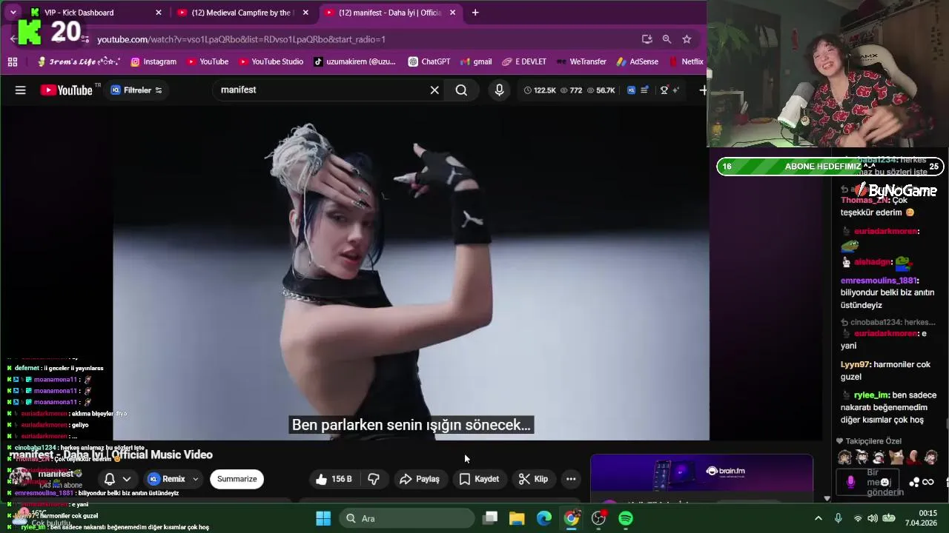The width and height of the screenshot is (949, 533).
Task: Bookmark this page with star icon
Action: point(687,39)
